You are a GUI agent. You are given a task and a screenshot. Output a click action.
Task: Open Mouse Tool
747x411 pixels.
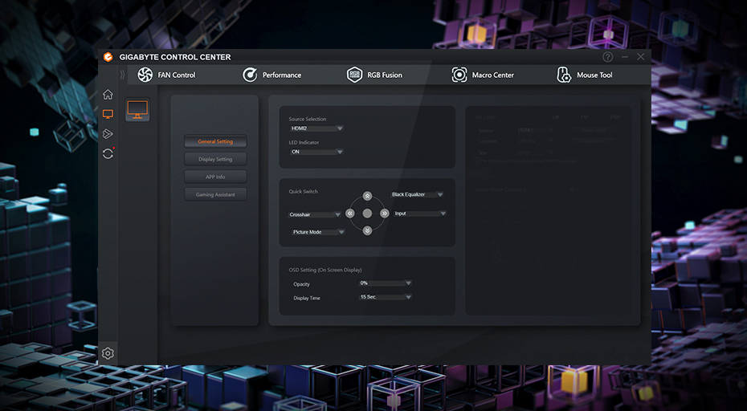click(x=585, y=75)
